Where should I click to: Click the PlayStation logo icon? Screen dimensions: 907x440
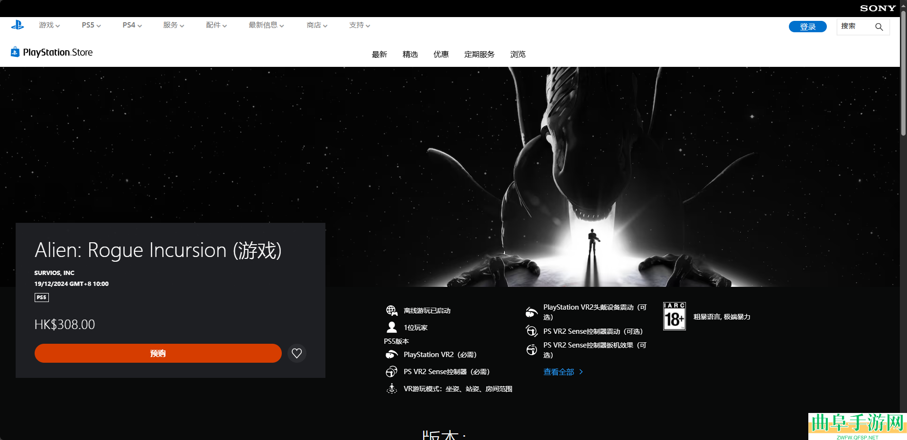pos(18,25)
